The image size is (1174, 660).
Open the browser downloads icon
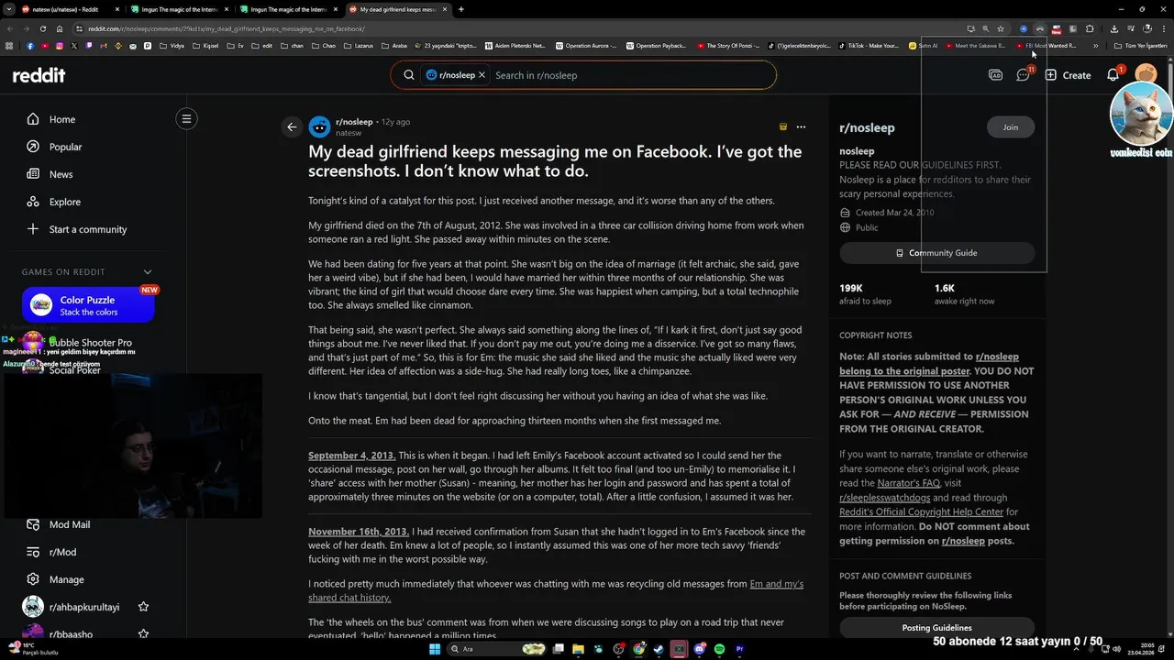pyautogui.click(x=1113, y=28)
